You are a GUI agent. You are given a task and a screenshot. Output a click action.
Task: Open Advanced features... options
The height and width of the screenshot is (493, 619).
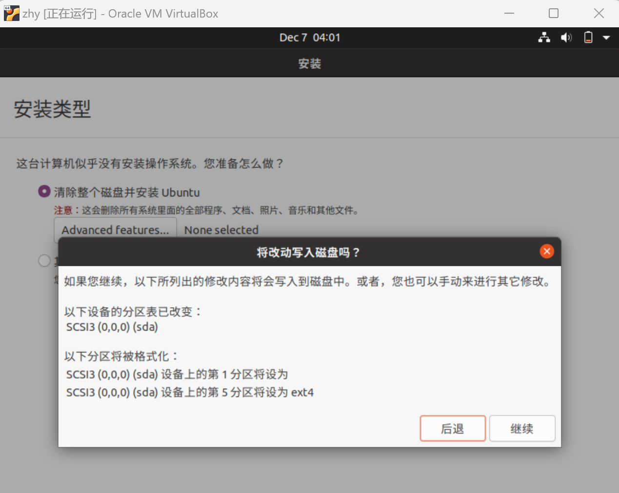point(115,230)
